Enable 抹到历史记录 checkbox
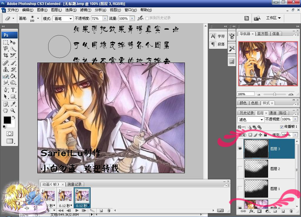 [x=147, y=18]
